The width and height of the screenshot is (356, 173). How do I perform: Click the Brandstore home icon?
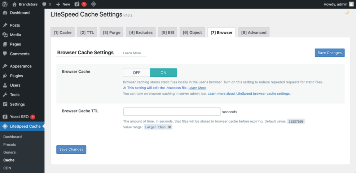click(14, 4)
